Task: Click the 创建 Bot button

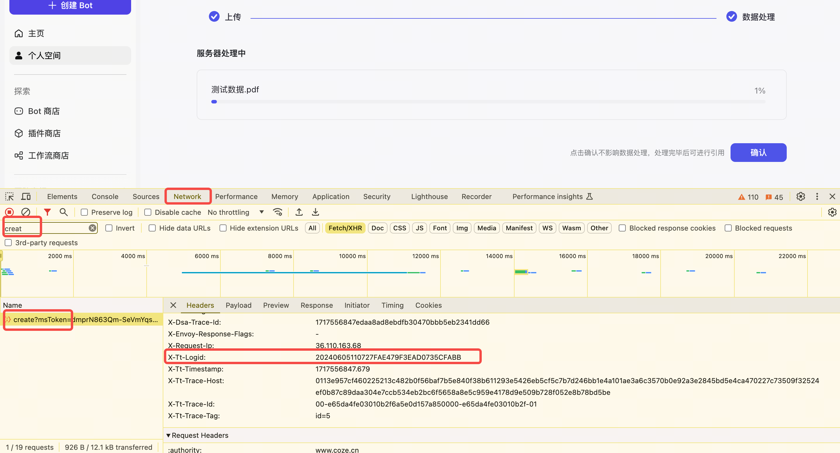Action: tap(70, 6)
